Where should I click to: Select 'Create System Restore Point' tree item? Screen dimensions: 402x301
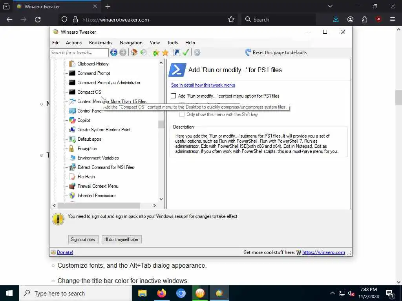pos(104,130)
